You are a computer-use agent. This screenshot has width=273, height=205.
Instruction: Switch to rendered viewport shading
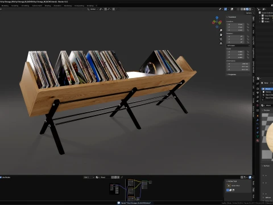pos(250,9)
